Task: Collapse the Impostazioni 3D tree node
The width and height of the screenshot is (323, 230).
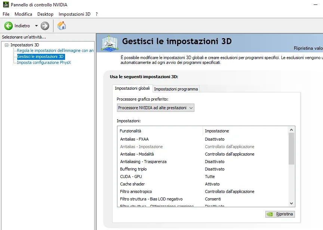Action: (x=7, y=45)
